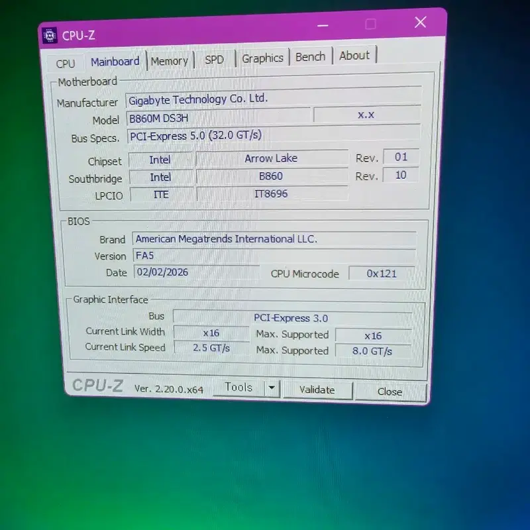
Task: Click the Ver. 2.20.0.x64 version text
Action: (169, 389)
